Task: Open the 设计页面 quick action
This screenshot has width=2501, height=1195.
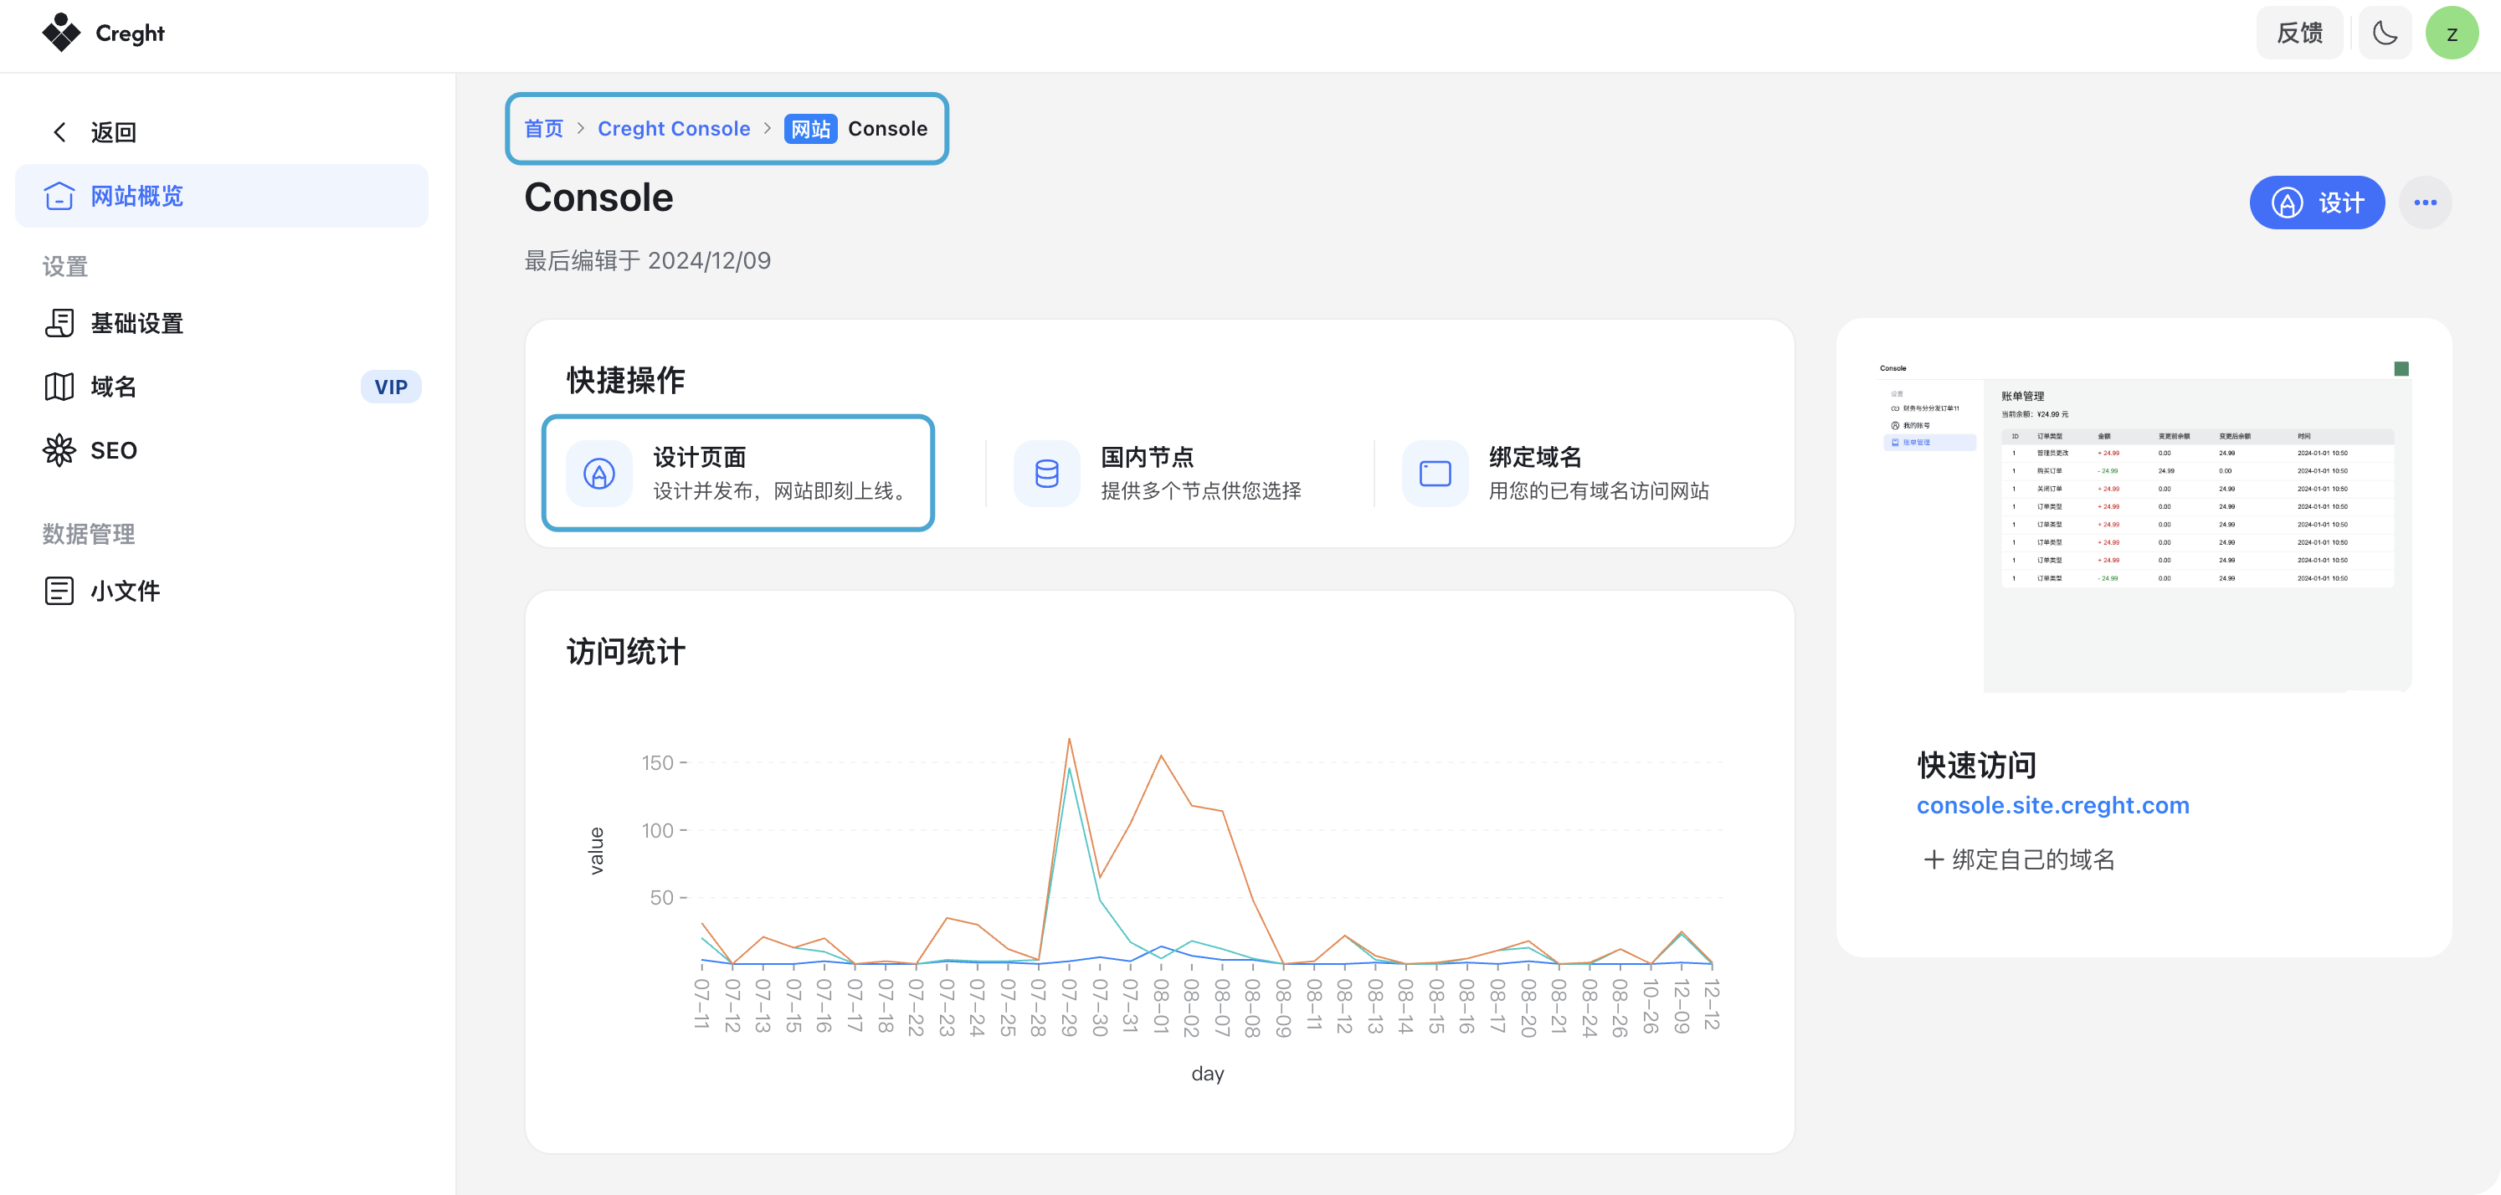Action: pos(739,473)
